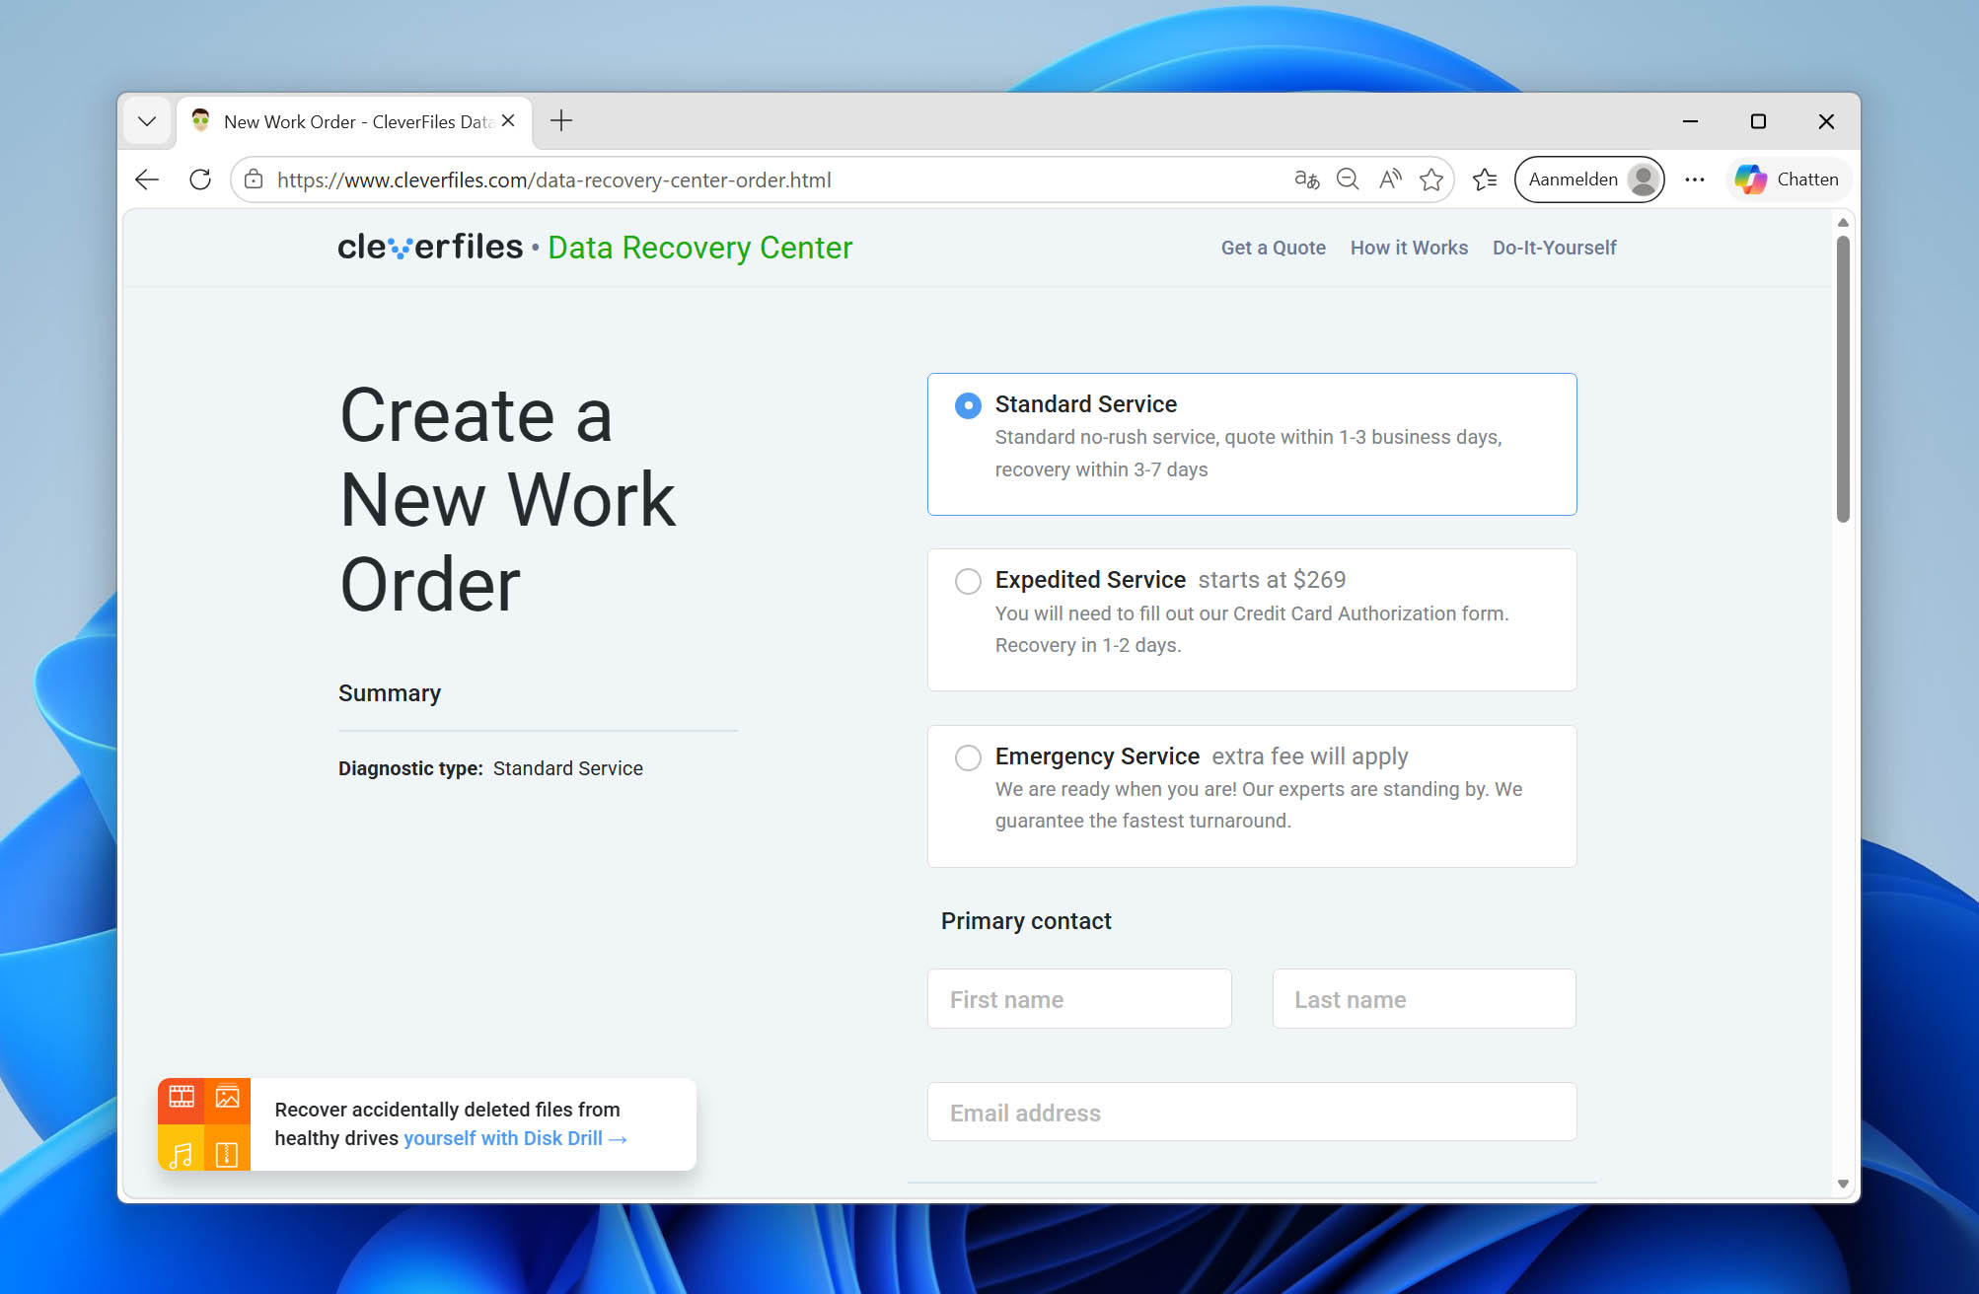This screenshot has width=1979, height=1294.
Task: Select the New Work Order tab
Action: pos(355,122)
